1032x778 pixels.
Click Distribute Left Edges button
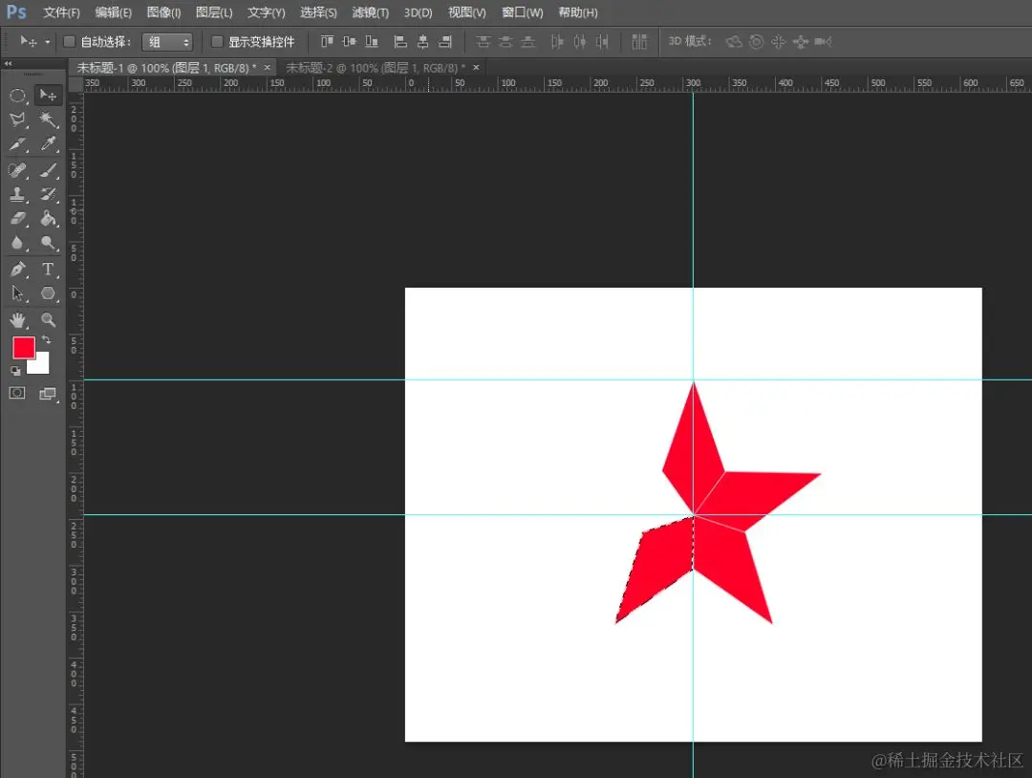(557, 42)
